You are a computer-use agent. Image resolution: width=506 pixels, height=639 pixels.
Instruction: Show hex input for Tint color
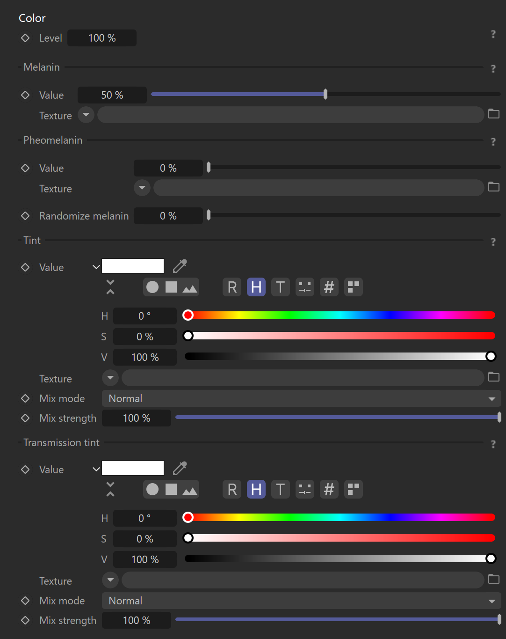pos(329,287)
